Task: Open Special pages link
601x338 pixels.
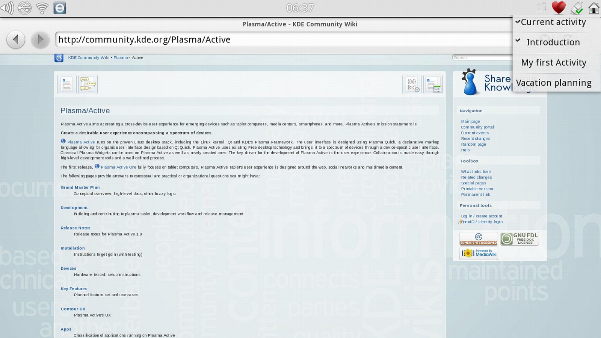Action: (x=474, y=183)
